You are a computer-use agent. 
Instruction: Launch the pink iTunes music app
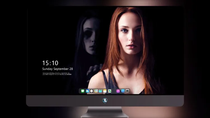(x=118, y=91)
